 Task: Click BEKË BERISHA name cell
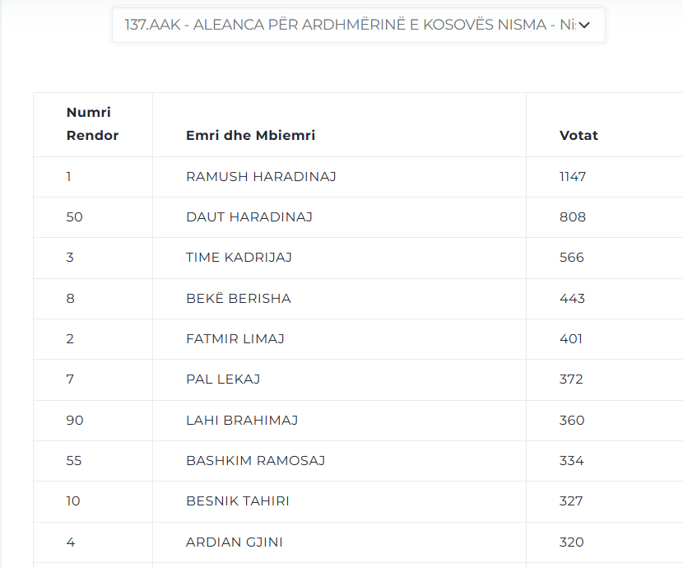[x=239, y=298]
